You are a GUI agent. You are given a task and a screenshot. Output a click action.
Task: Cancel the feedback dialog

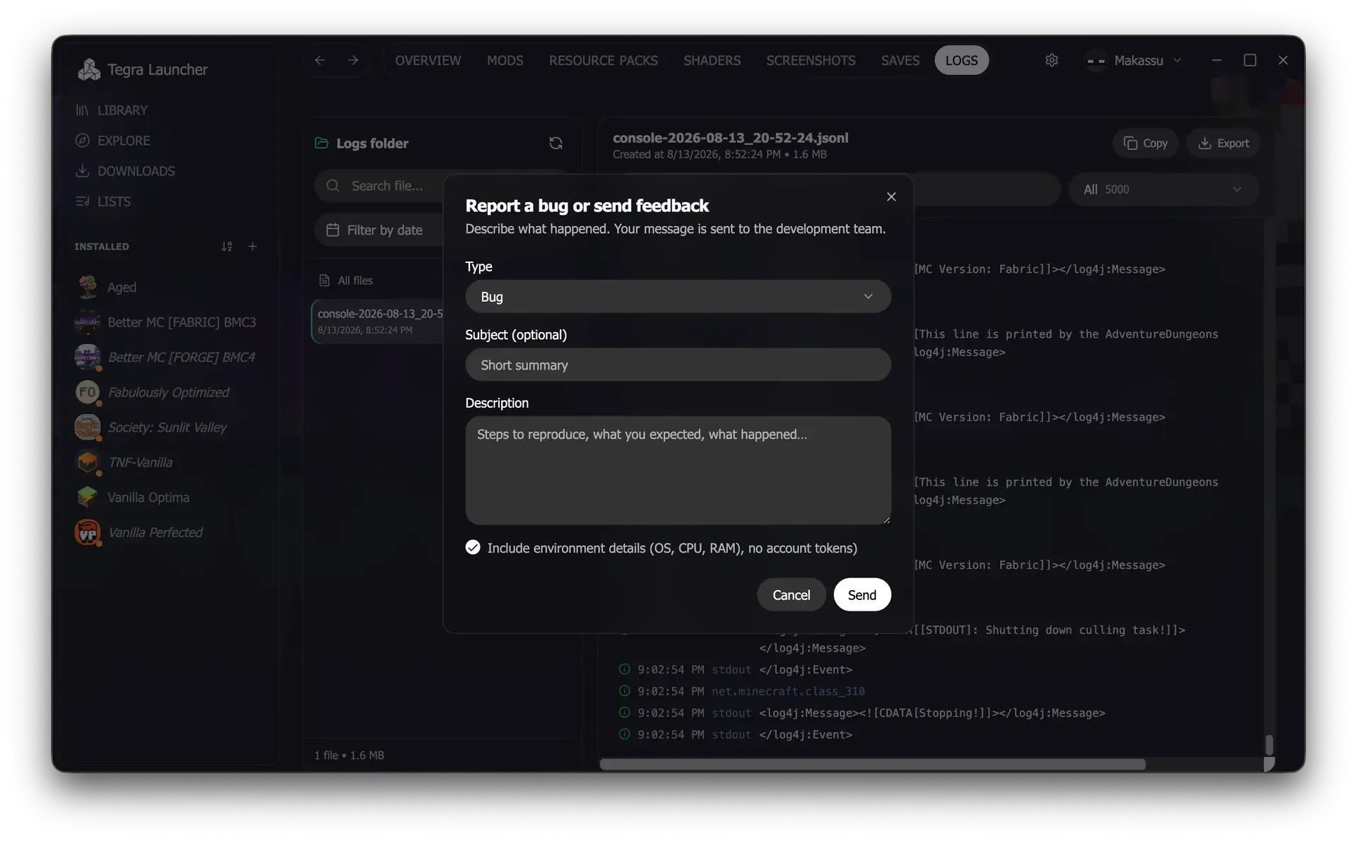791,595
